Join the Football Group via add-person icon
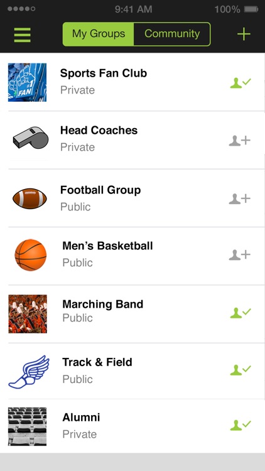 pos(239,198)
